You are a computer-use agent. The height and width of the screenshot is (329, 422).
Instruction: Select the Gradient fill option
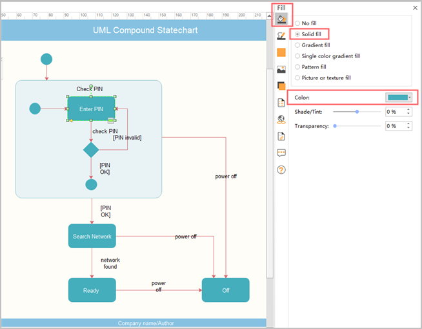click(x=297, y=45)
